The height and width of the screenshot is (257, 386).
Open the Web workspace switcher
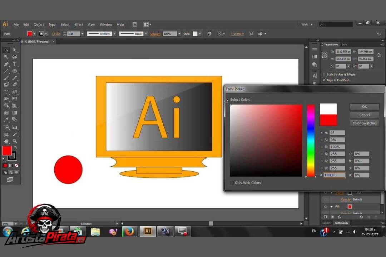click(x=307, y=24)
